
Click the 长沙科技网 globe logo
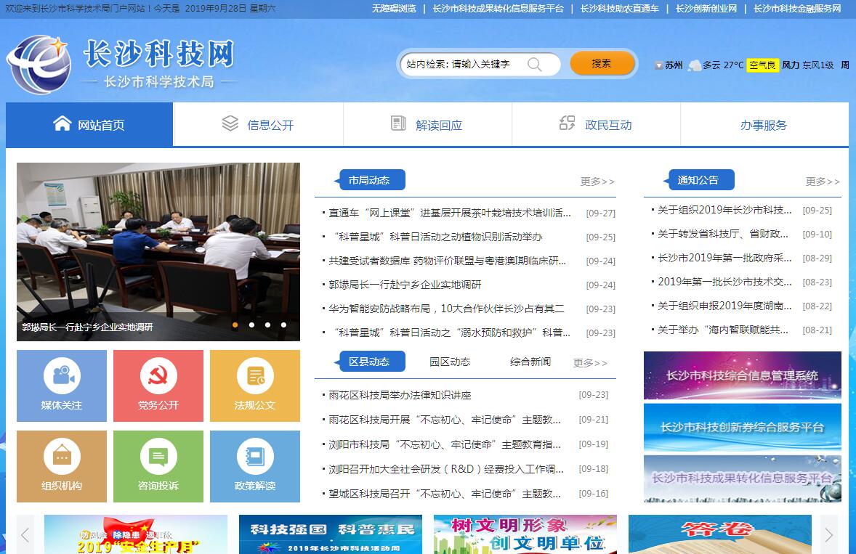(39, 65)
